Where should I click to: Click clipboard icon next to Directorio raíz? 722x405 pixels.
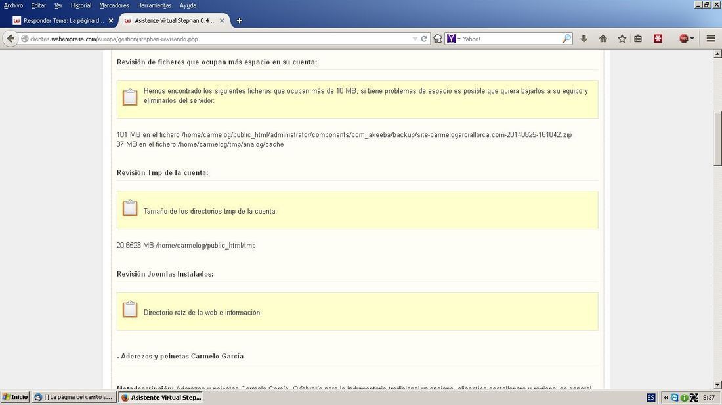tap(130, 309)
